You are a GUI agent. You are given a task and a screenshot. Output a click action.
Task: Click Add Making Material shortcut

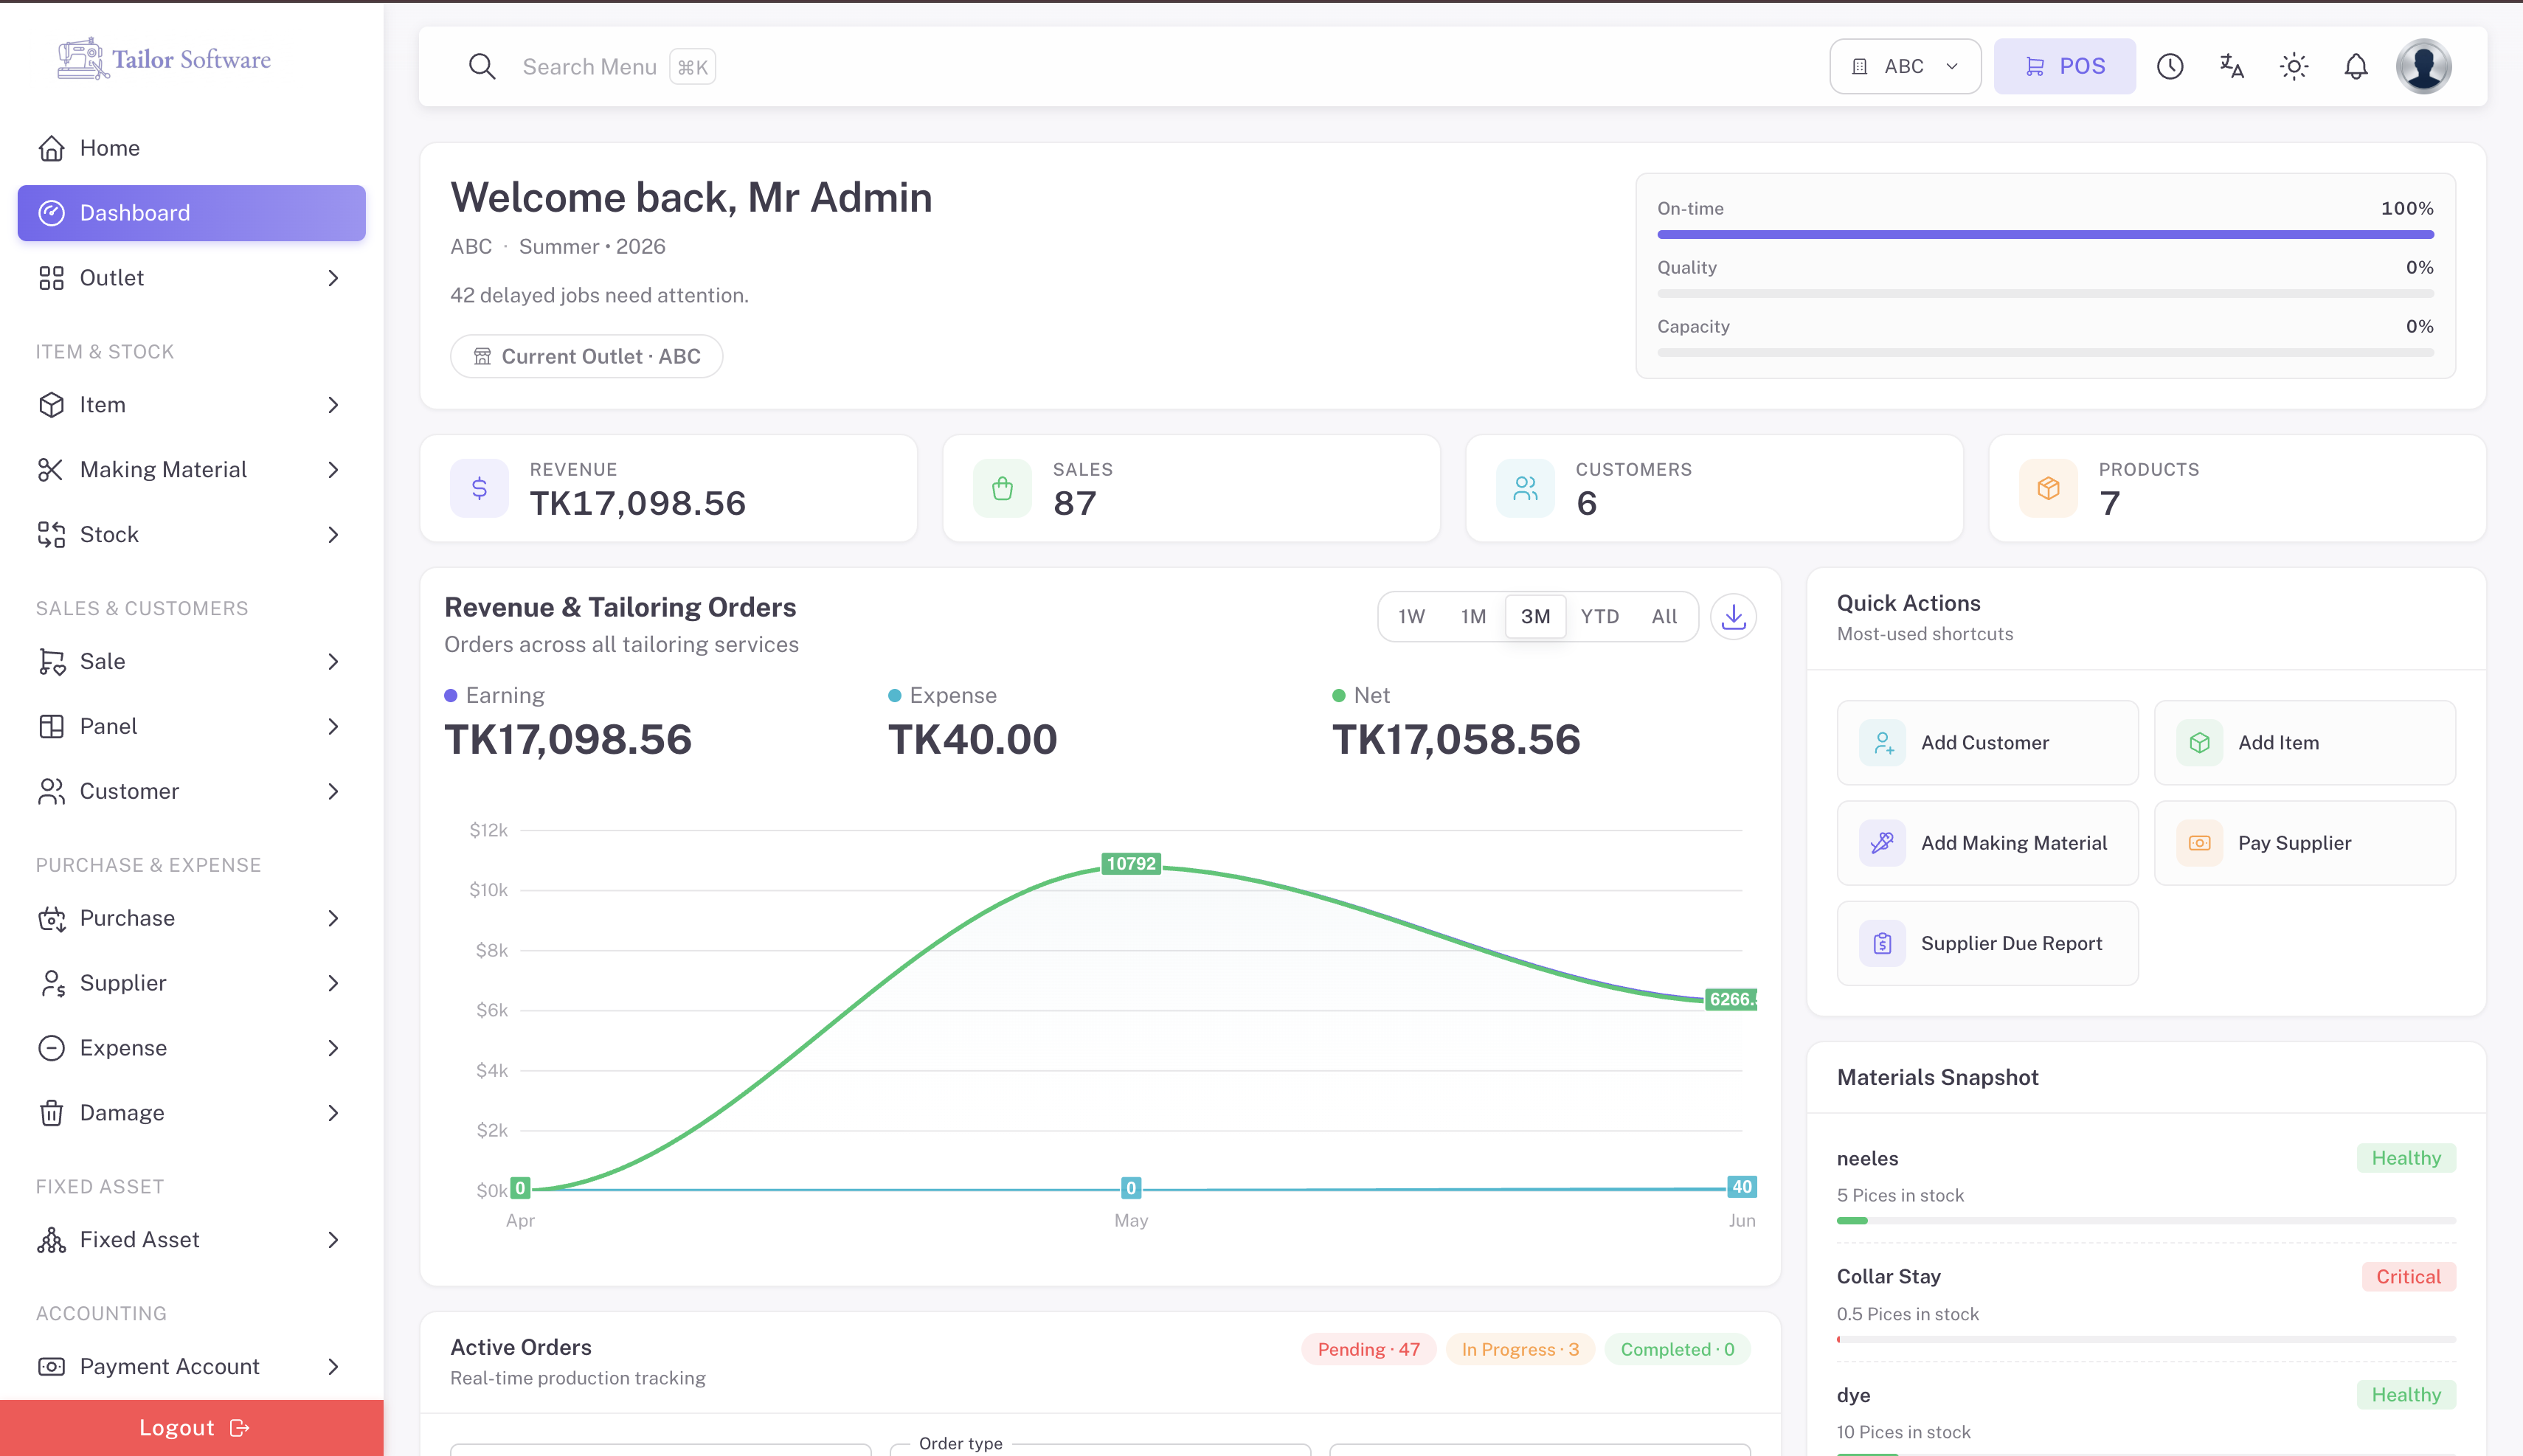(x=1987, y=843)
